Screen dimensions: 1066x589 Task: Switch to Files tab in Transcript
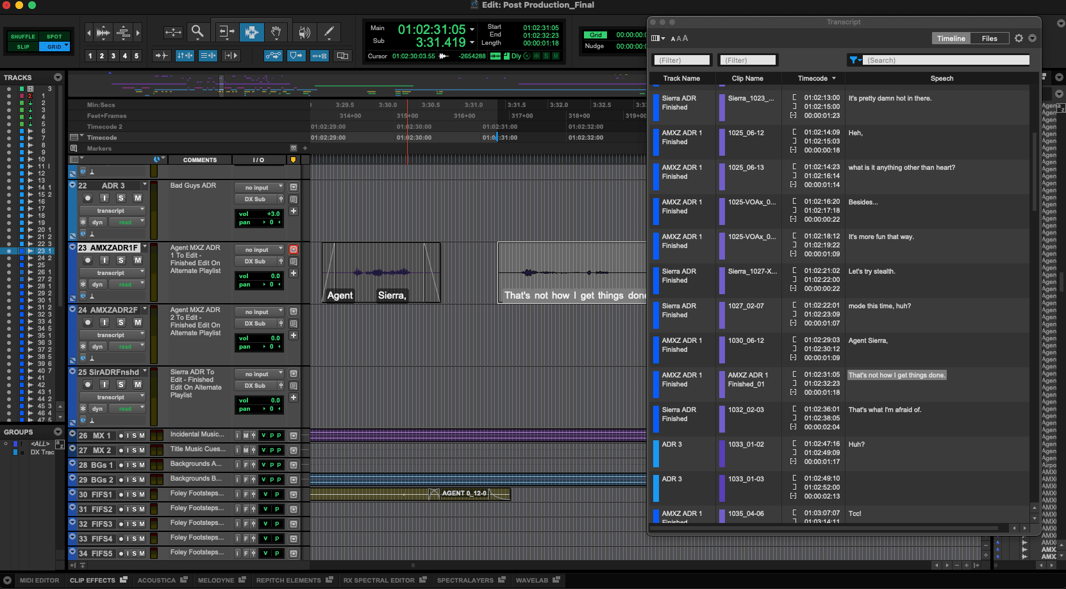click(989, 38)
